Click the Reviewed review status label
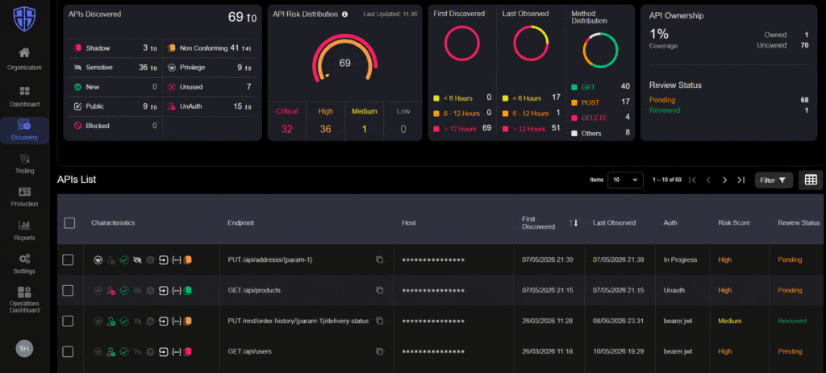This screenshot has height=373, width=826. (x=665, y=110)
